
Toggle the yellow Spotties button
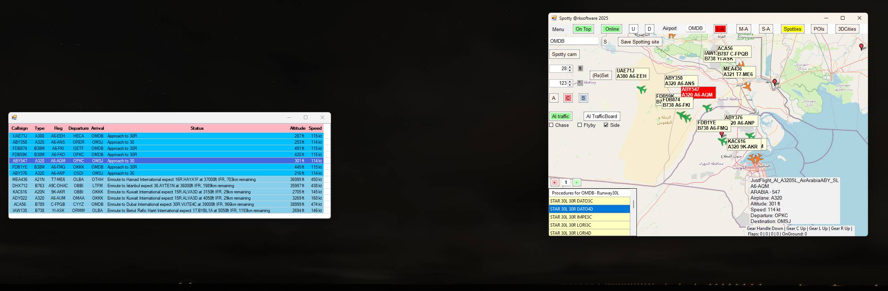pyautogui.click(x=792, y=29)
